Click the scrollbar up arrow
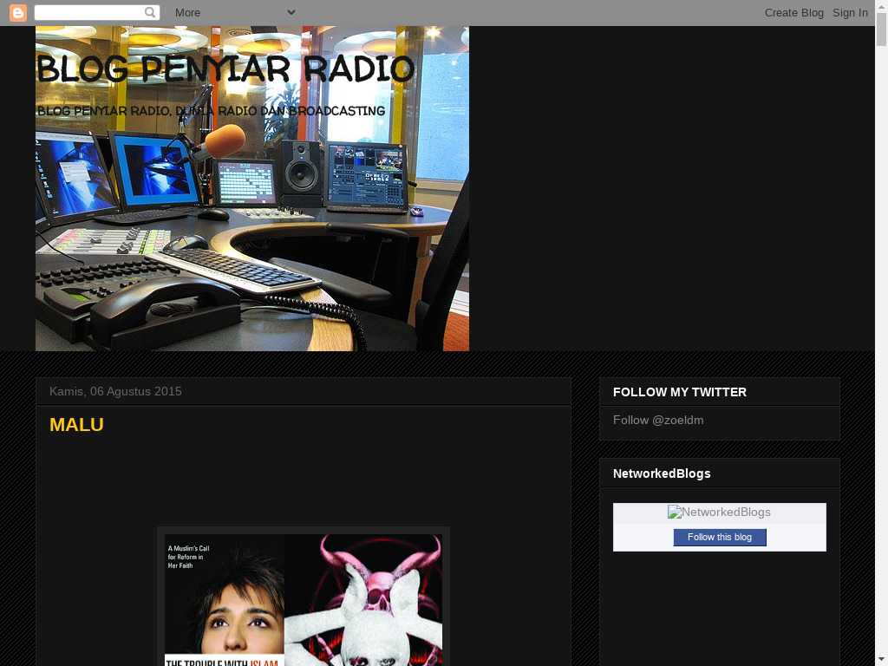Viewport: 888px width, 666px height. click(881, 6)
